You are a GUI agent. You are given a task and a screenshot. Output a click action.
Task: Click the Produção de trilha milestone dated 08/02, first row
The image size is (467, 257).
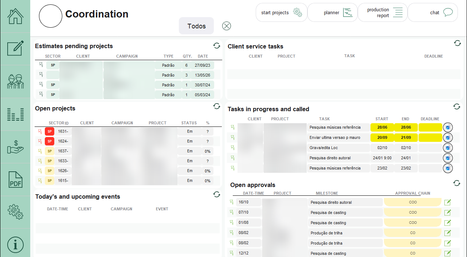tap(346, 233)
